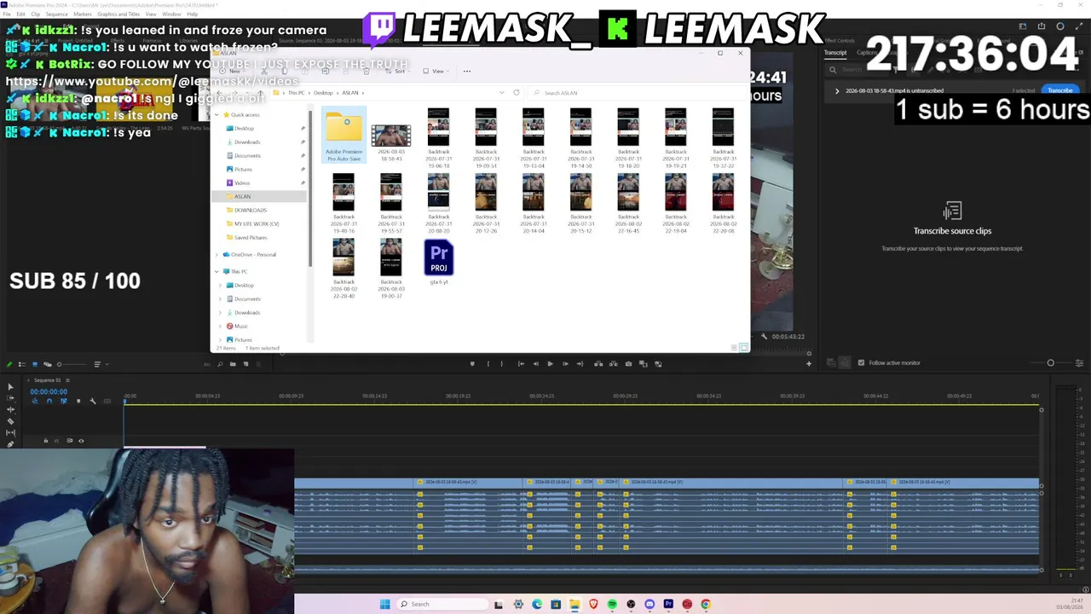The height and width of the screenshot is (614, 1091).
Task: Add a marker in the timeline header
Action: click(x=78, y=401)
